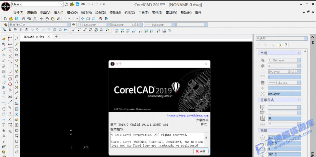
Task: Click the view field showing 148.5
Action: 284,143
